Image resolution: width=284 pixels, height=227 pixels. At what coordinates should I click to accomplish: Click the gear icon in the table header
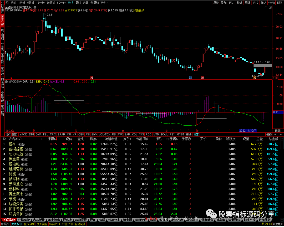[4, 139]
